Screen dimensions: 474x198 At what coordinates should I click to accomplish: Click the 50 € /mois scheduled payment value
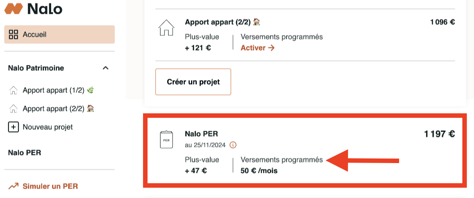pyautogui.click(x=259, y=170)
